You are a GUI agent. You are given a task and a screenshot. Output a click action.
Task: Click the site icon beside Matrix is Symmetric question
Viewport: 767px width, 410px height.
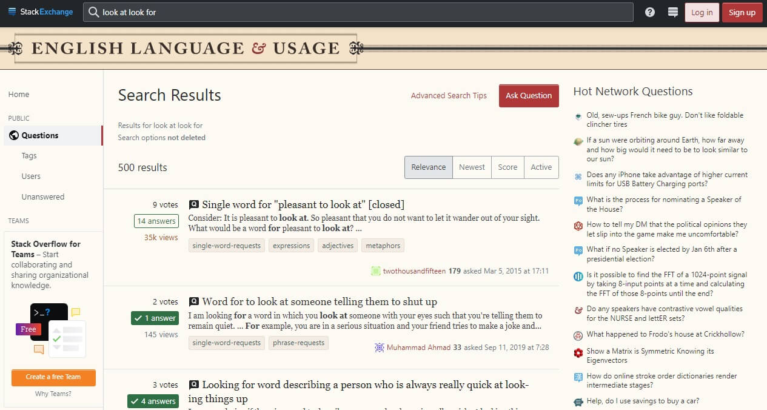click(578, 352)
